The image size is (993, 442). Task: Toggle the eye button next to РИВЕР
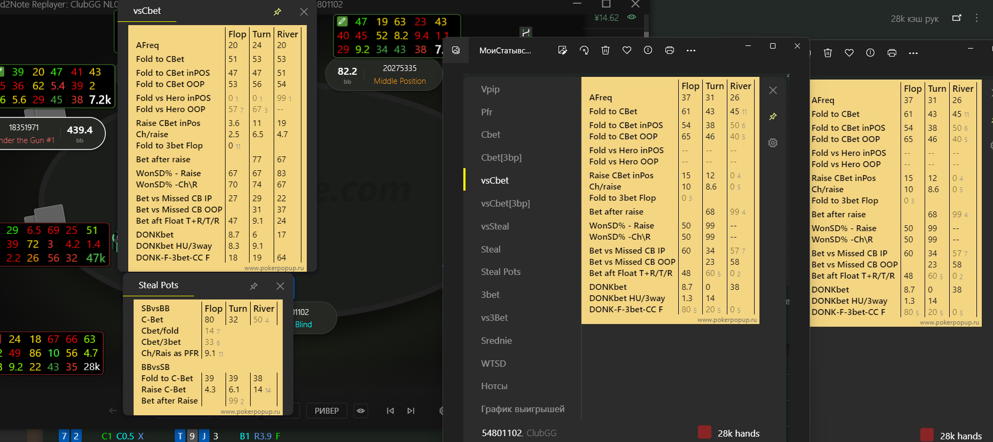coord(361,411)
